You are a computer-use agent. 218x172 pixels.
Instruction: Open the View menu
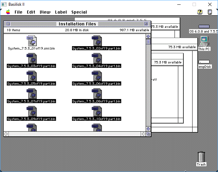click(45, 12)
